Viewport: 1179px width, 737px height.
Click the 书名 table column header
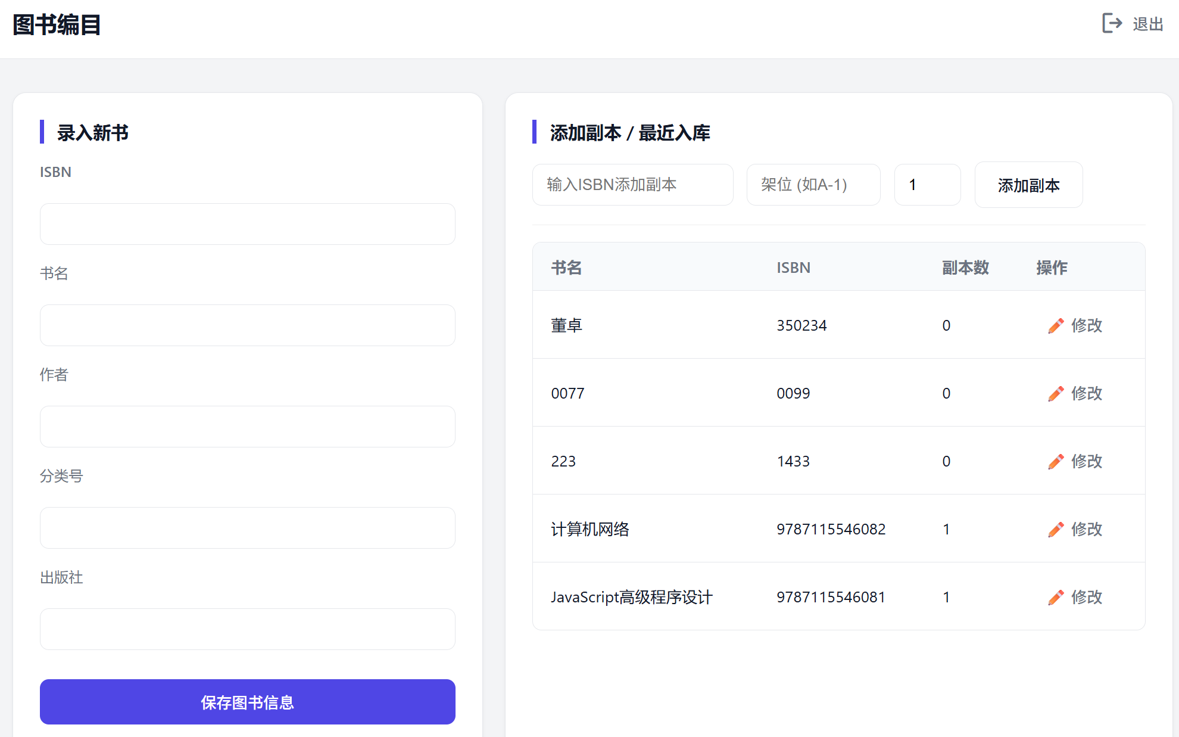click(x=566, y=268)
